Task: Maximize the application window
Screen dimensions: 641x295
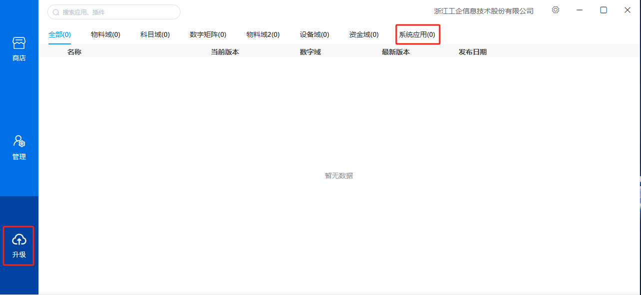Action: tap(604, 10)
